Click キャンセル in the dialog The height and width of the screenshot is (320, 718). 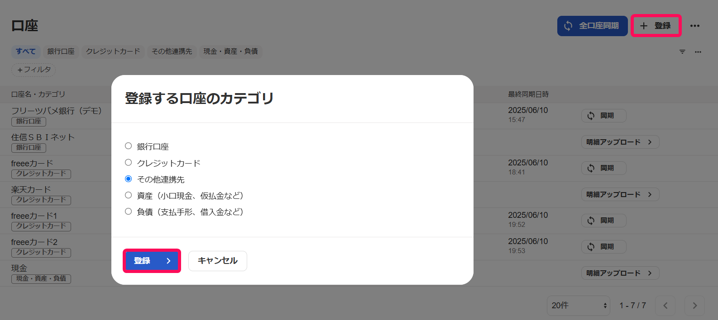coord(218,261)
